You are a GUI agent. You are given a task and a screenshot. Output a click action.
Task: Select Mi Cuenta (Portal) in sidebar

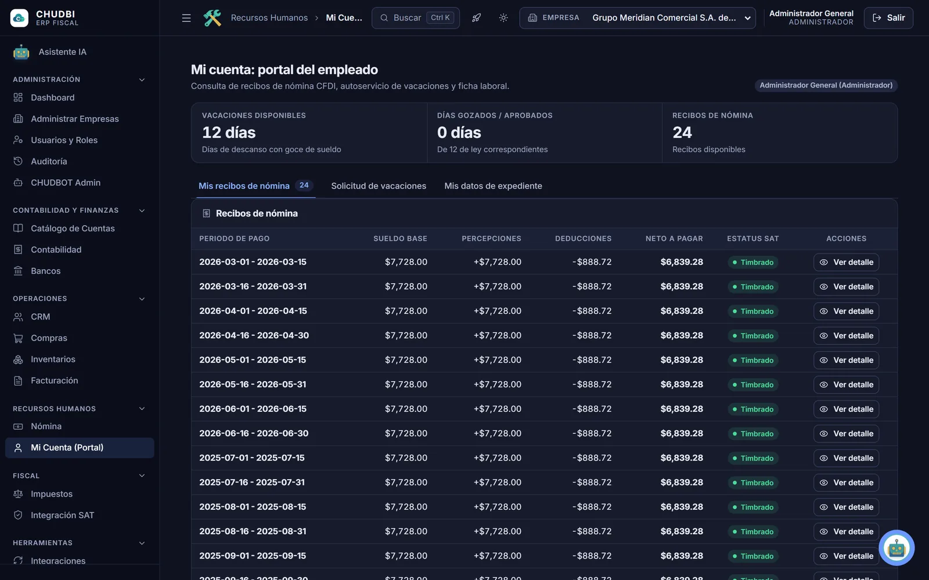point(80,448)
